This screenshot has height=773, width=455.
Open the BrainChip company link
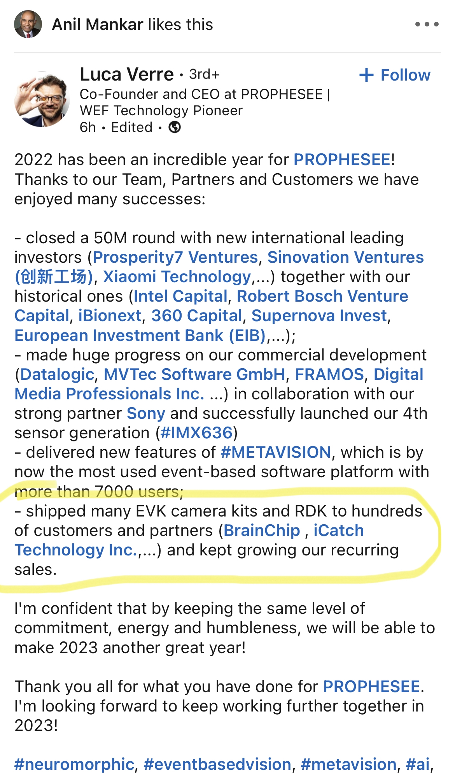(262, 531)
